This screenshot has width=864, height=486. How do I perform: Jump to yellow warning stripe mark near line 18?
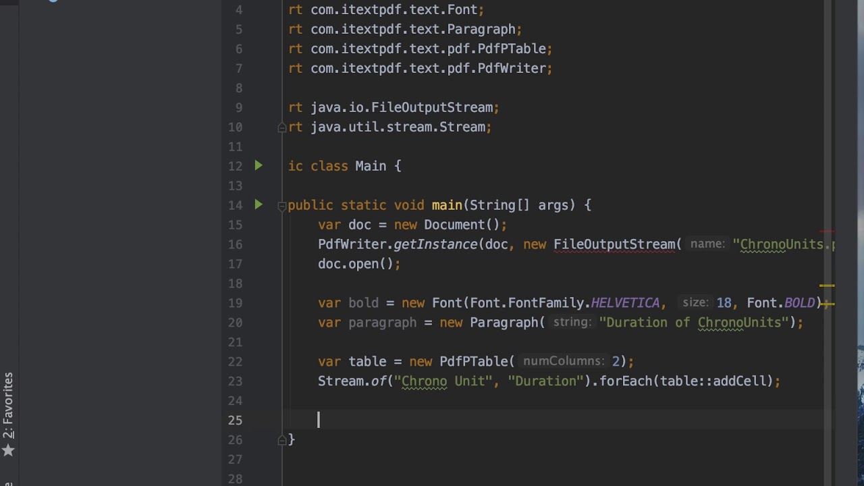[x=828, y=286]
